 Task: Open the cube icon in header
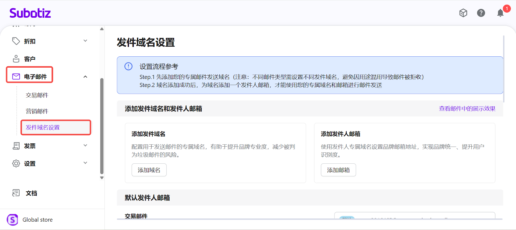[463, 13]
